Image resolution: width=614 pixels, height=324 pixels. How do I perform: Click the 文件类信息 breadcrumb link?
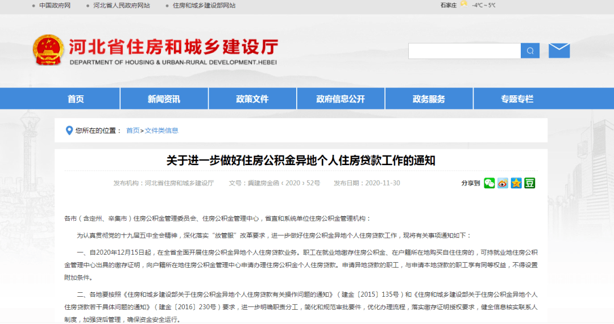tap(161, 131)
